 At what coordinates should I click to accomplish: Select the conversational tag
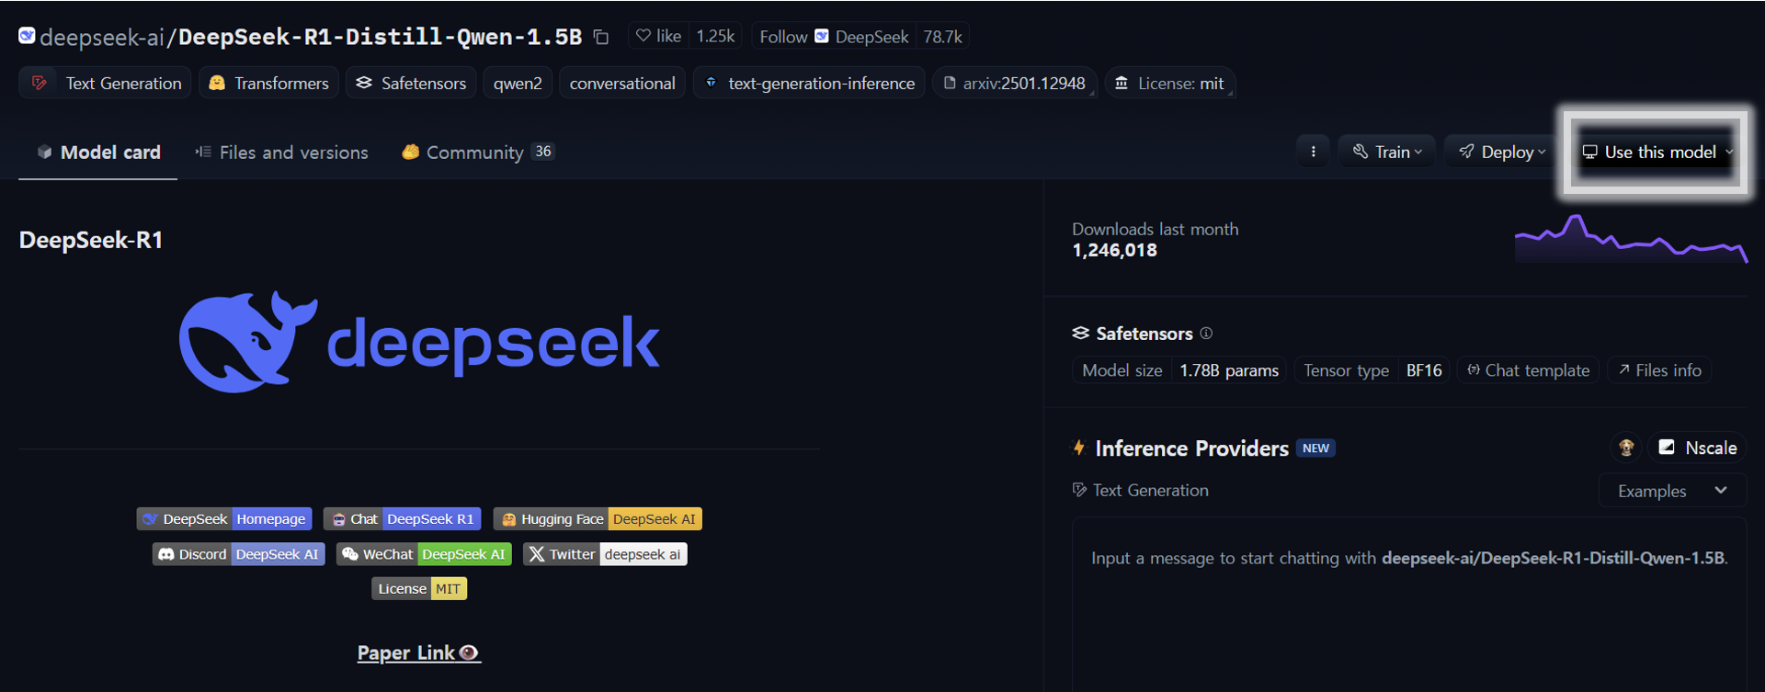click(622, 83)
